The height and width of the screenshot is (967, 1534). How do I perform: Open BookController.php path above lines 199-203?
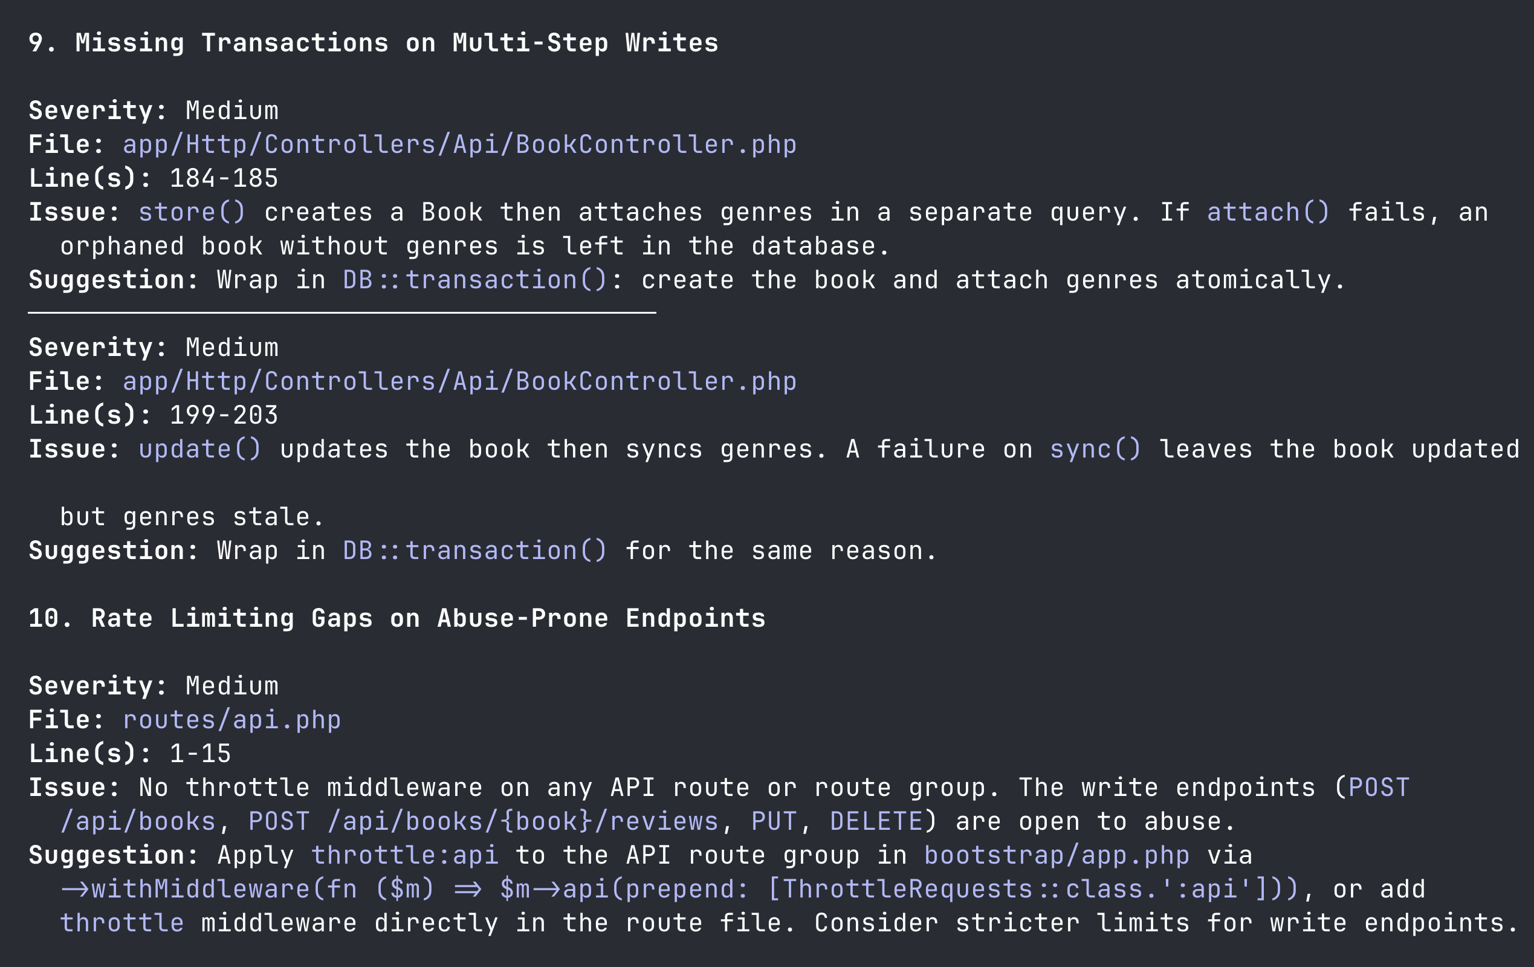pyautogui.click(x=459, y=381)
